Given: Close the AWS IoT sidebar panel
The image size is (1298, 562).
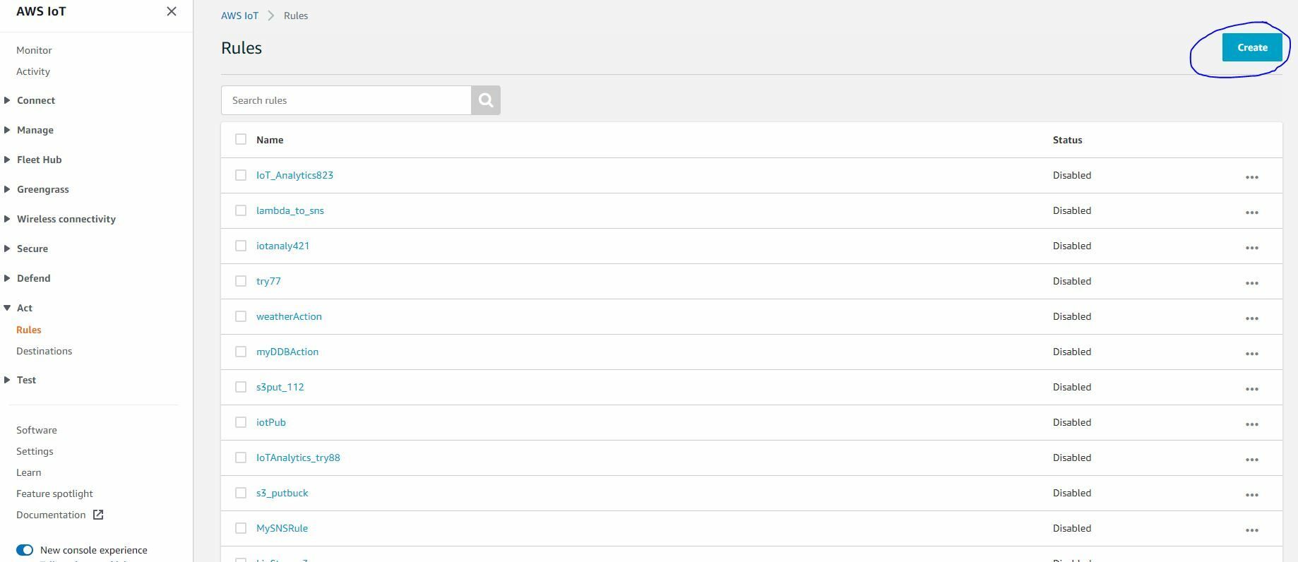Looking at the screenshot, I should pyautogui.click(x=172, y=11).
